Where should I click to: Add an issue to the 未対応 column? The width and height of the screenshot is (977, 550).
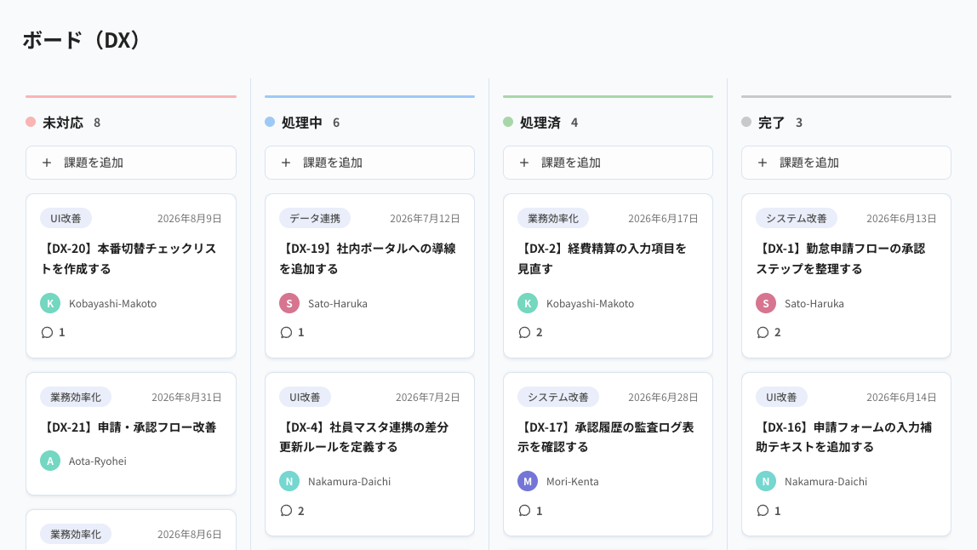pos(131,163)
